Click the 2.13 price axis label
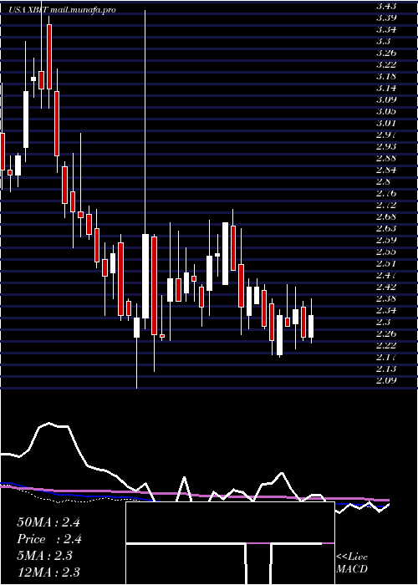This screenshot has height=585, width=418. coord(386,369)
